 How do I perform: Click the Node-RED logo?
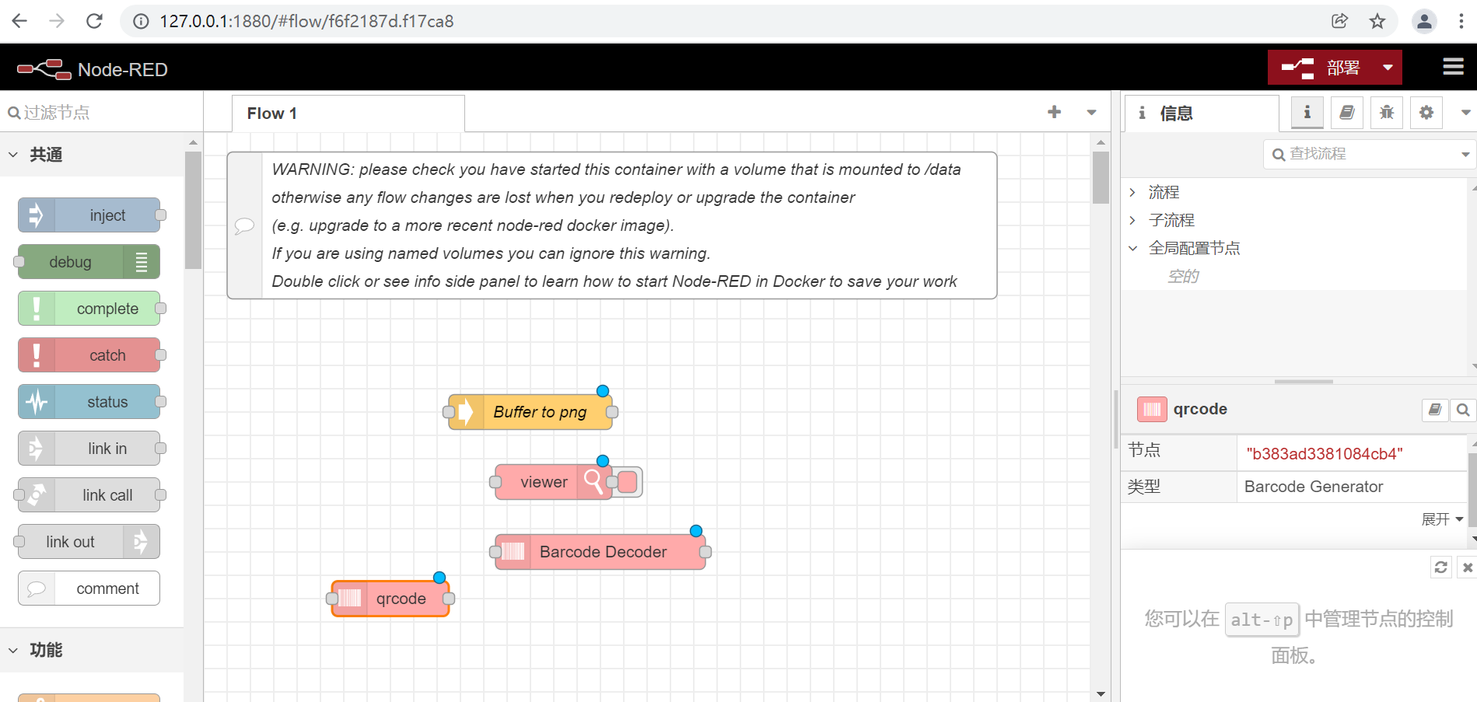pos(92,69)
